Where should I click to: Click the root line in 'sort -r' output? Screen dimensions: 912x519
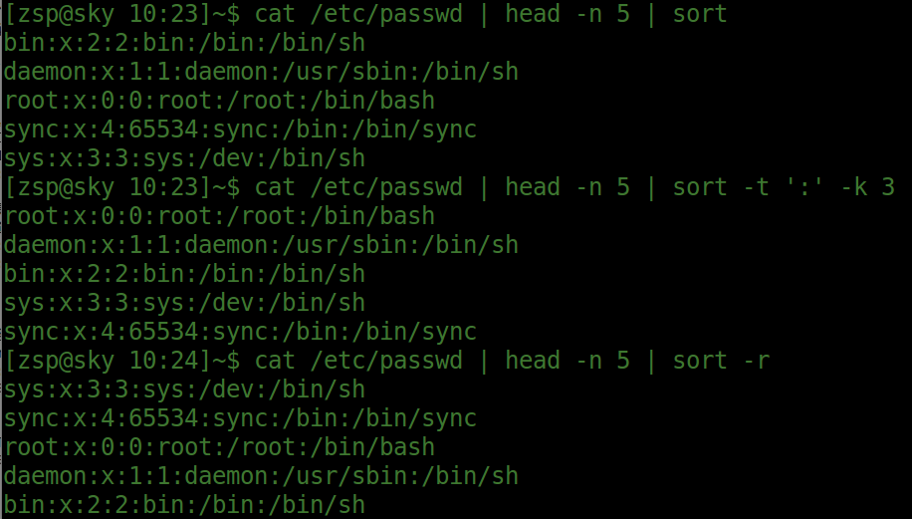[219, 447]
